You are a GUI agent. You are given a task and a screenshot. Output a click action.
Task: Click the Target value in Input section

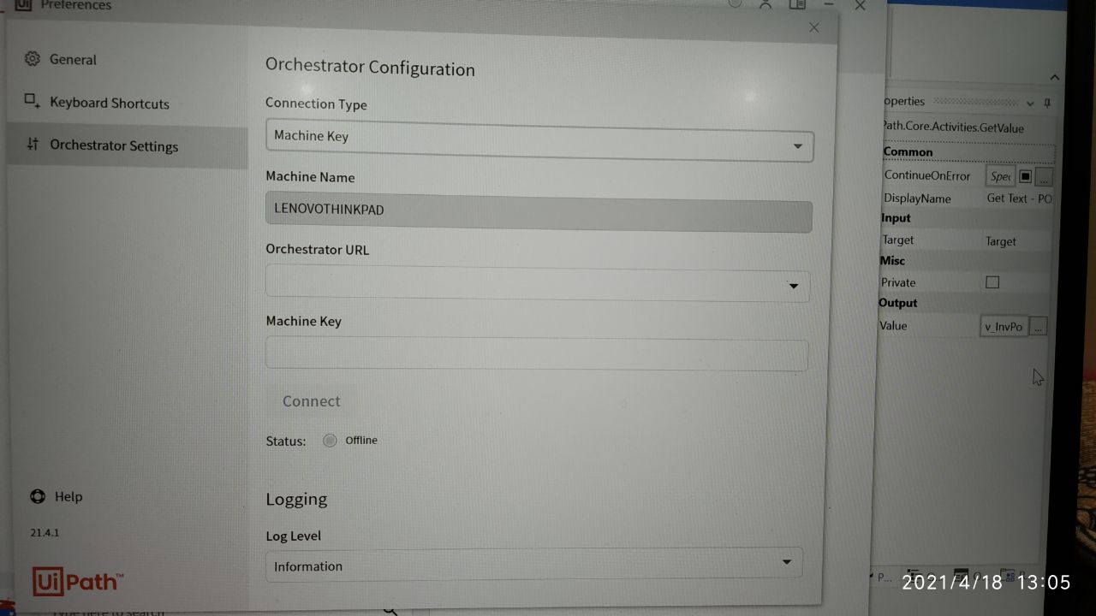click(1000, 241)
